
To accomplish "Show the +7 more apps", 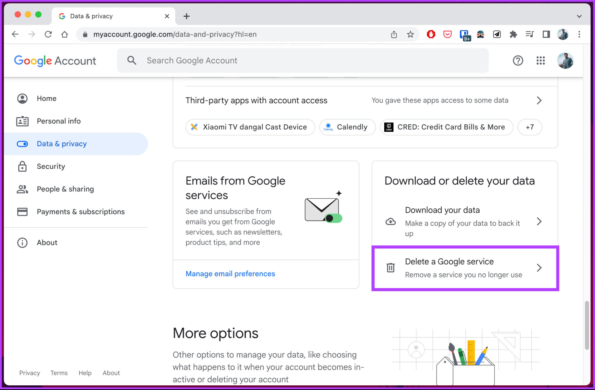I will click(530, 127).
